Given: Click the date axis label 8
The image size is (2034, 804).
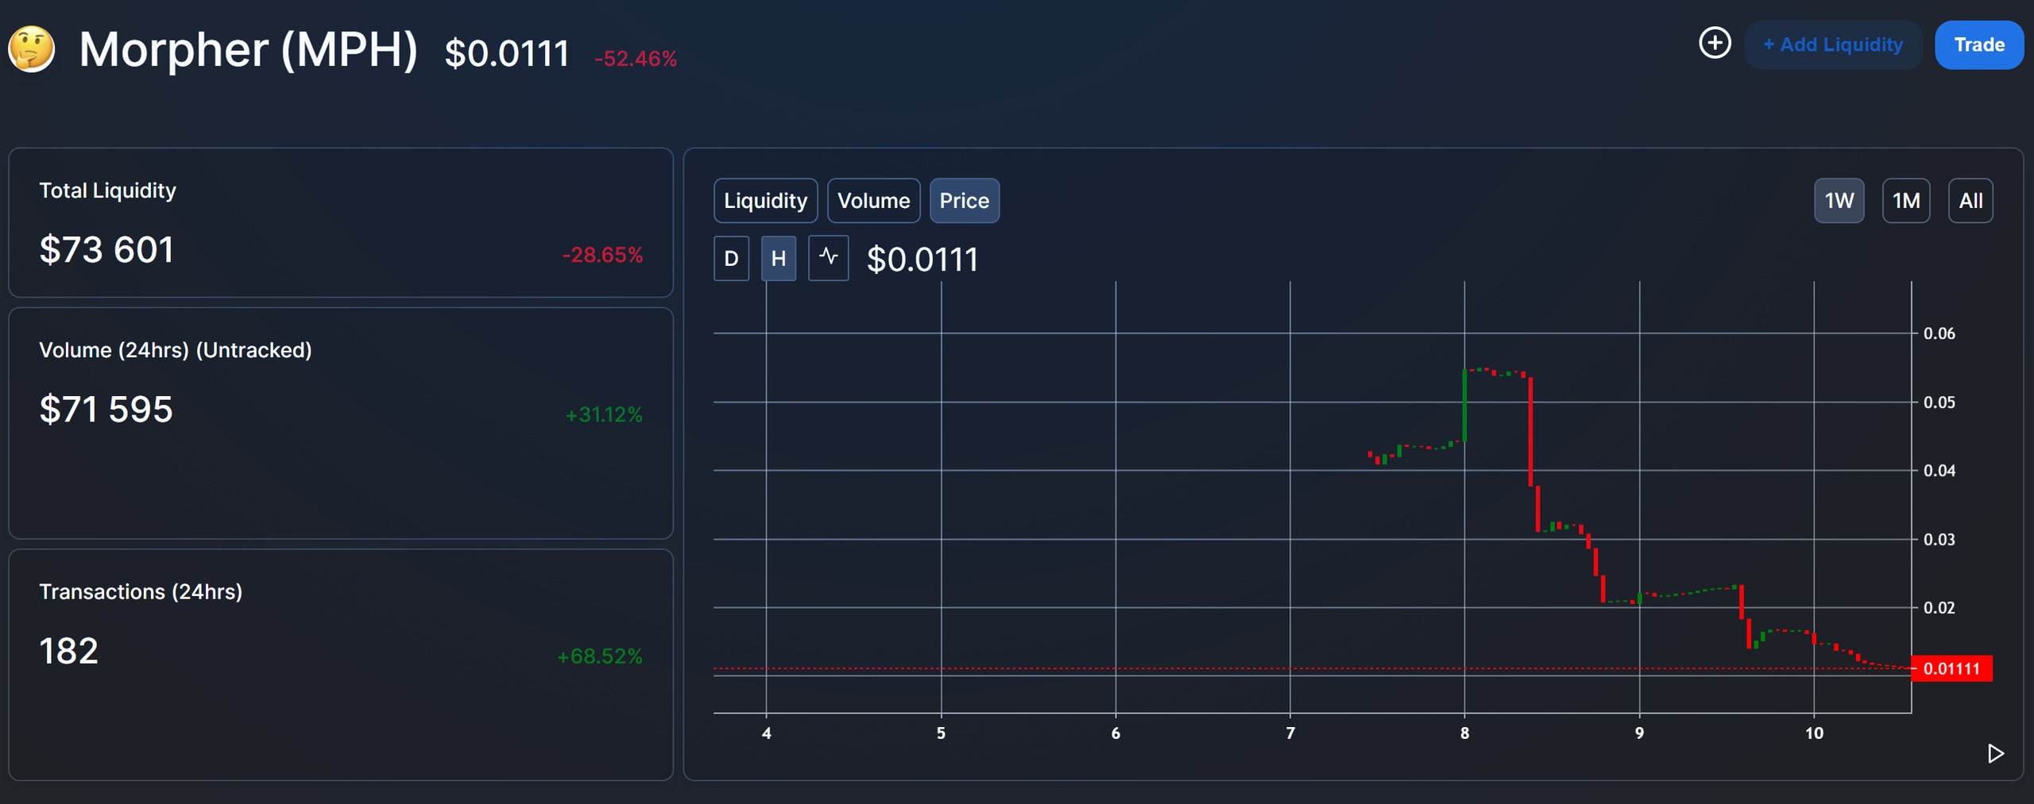Looking at the screenshot, I should pos(1464,733).
